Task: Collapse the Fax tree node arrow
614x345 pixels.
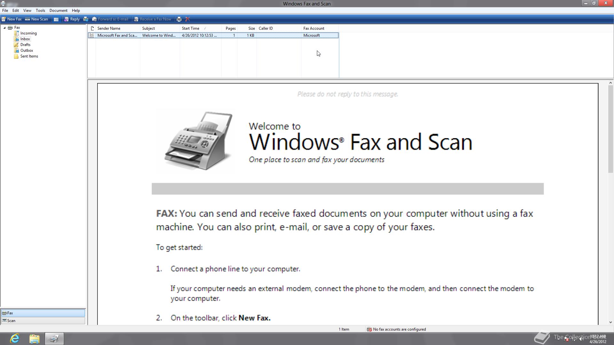Action: pyautogui.click(x=4, y=28)
